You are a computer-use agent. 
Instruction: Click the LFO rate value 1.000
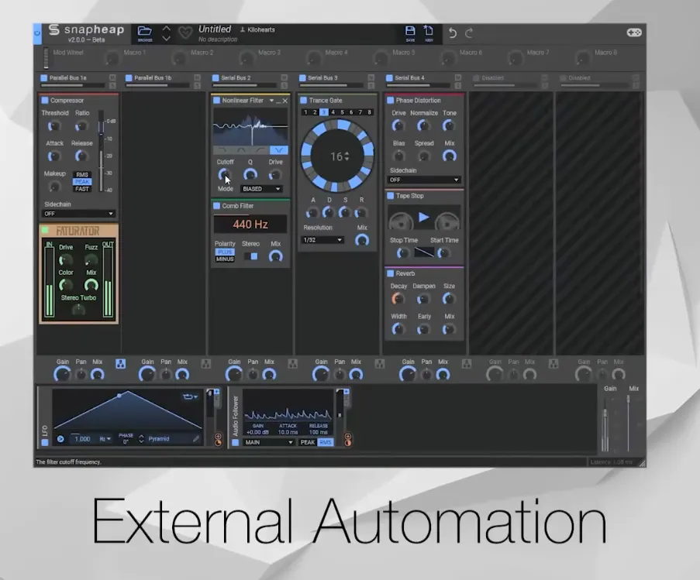point(82,439)
